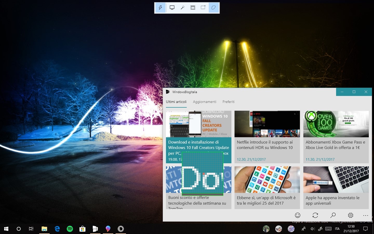Open the volume control in tray
Image resolution: width=374 pixels, height=234 pixels.
(x=312, y=229)
